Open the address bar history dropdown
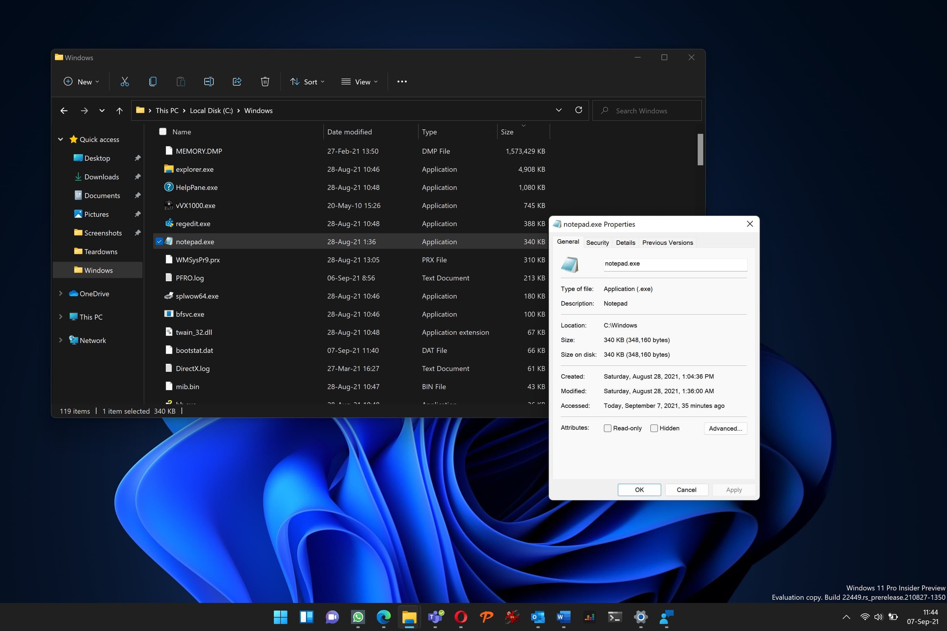The height and width of the screenshot is (631, 947). coord(559,110)
